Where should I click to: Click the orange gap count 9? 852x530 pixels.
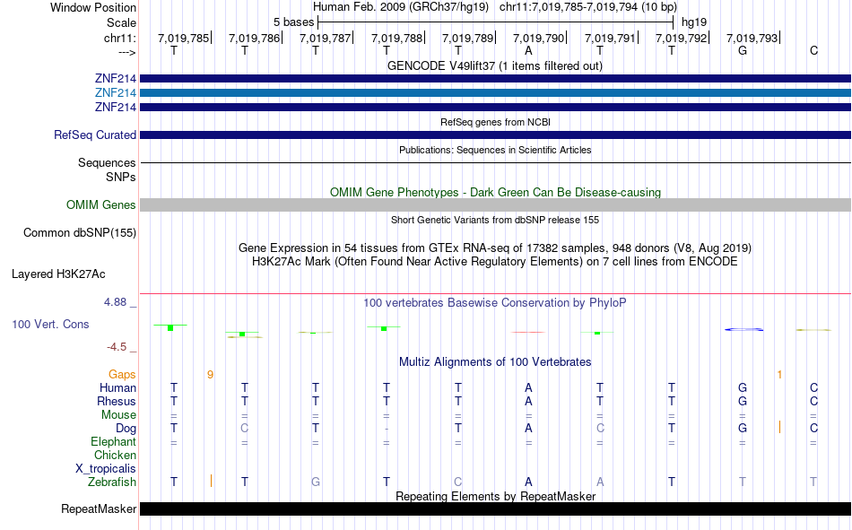click(210, 375)
